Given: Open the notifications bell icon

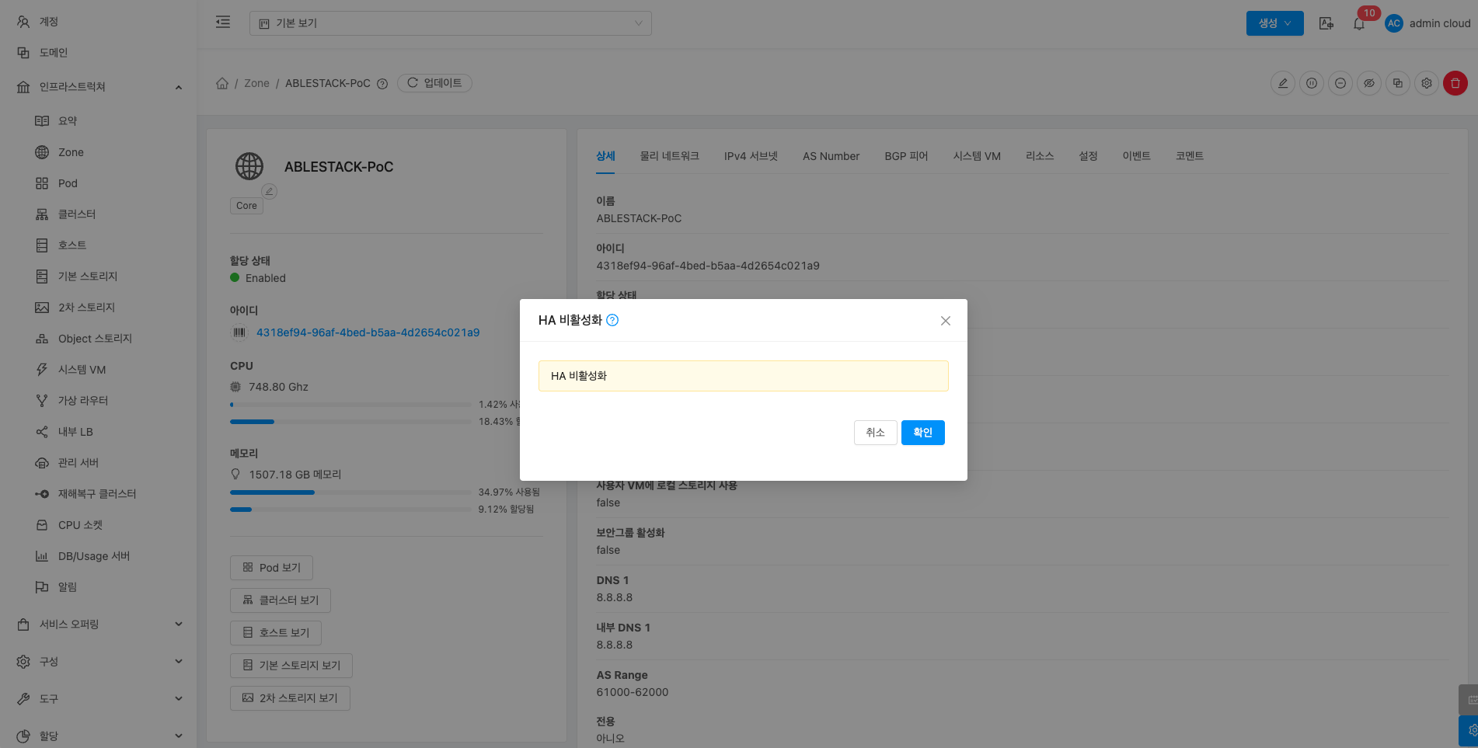Looking at the screenshot, I should pyautogui.click(x=1358, y=24).
